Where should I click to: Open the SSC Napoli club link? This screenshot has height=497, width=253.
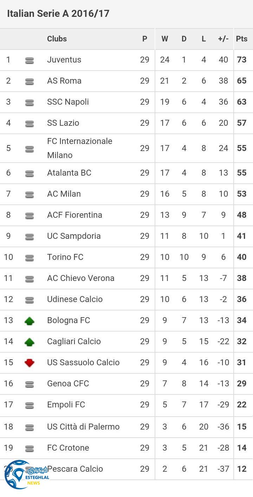[68, 102]
